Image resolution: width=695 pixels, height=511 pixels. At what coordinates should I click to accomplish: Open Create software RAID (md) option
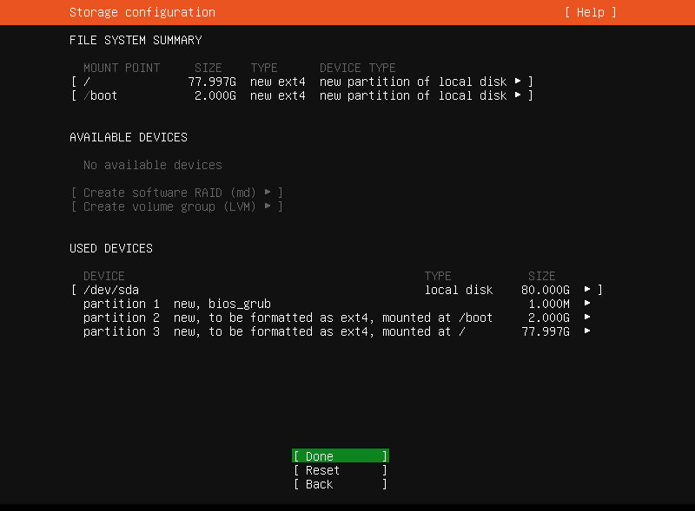pos(177,193)
